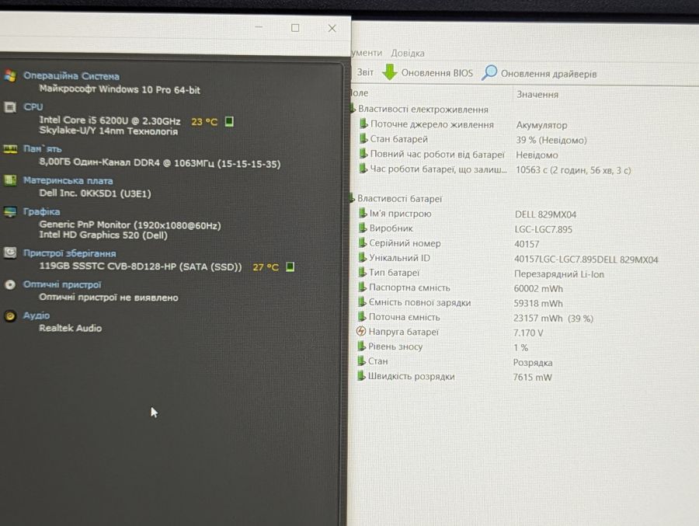This screenshot has height=526, width=699.
Task: Click the text Dell Inc. 0KK5D1 (U3E1)
Action: [x=95, y=193]
